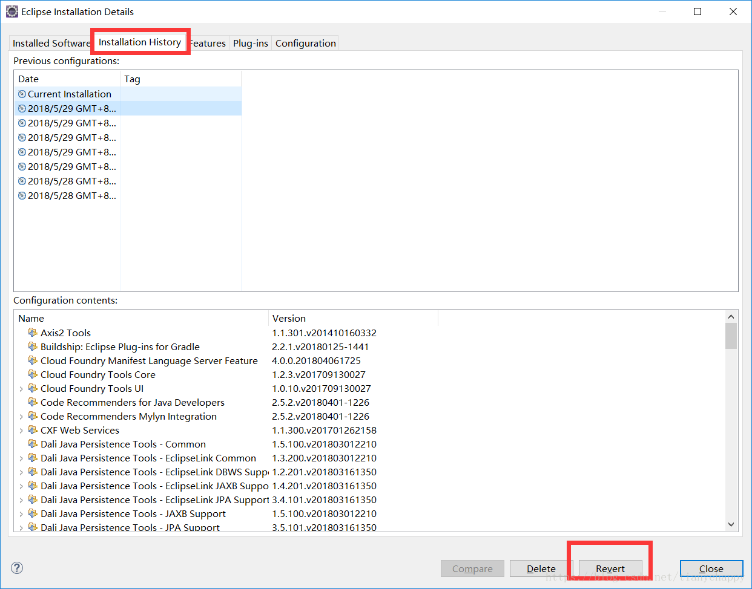Click the Delete button
Screen dimensions: 752x589
point(541,568)
